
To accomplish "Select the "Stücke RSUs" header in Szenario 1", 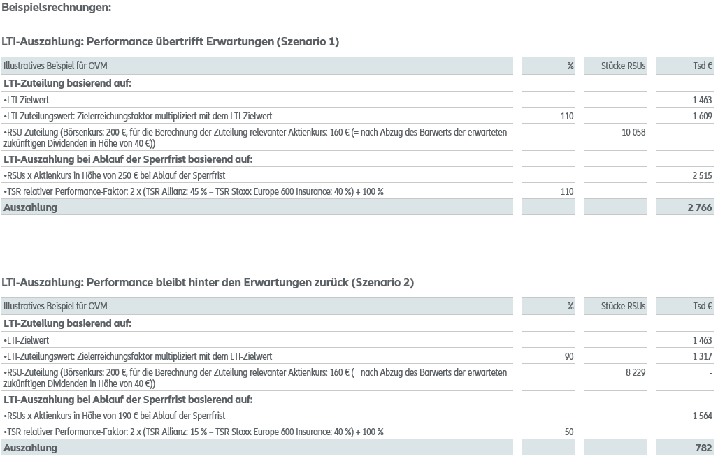I will coord(623,66).
